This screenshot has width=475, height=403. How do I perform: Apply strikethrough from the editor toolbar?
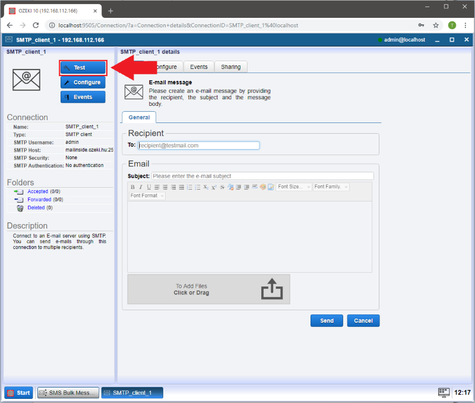tap(222, 187)
